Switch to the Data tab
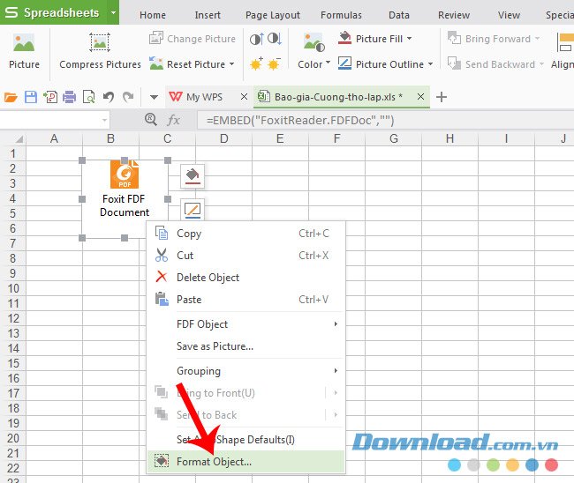The image size is (574, 483). click(399, 15)
